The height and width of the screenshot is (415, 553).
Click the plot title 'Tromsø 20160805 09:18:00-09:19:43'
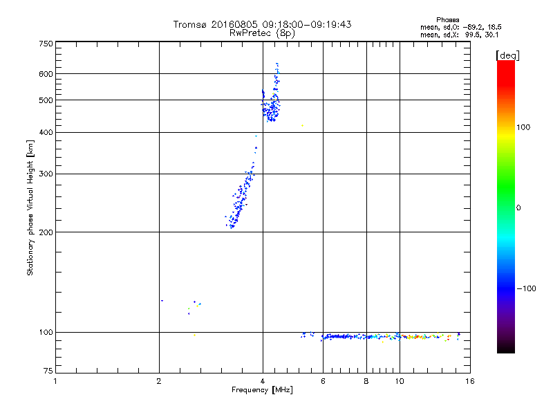point(262,24)
